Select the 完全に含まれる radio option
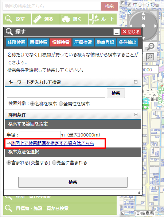This screenshot has width=164, height=217. 54,162
